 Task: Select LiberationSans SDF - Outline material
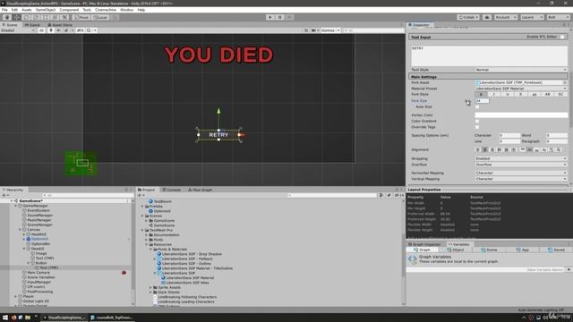click(x=186, y=263)
